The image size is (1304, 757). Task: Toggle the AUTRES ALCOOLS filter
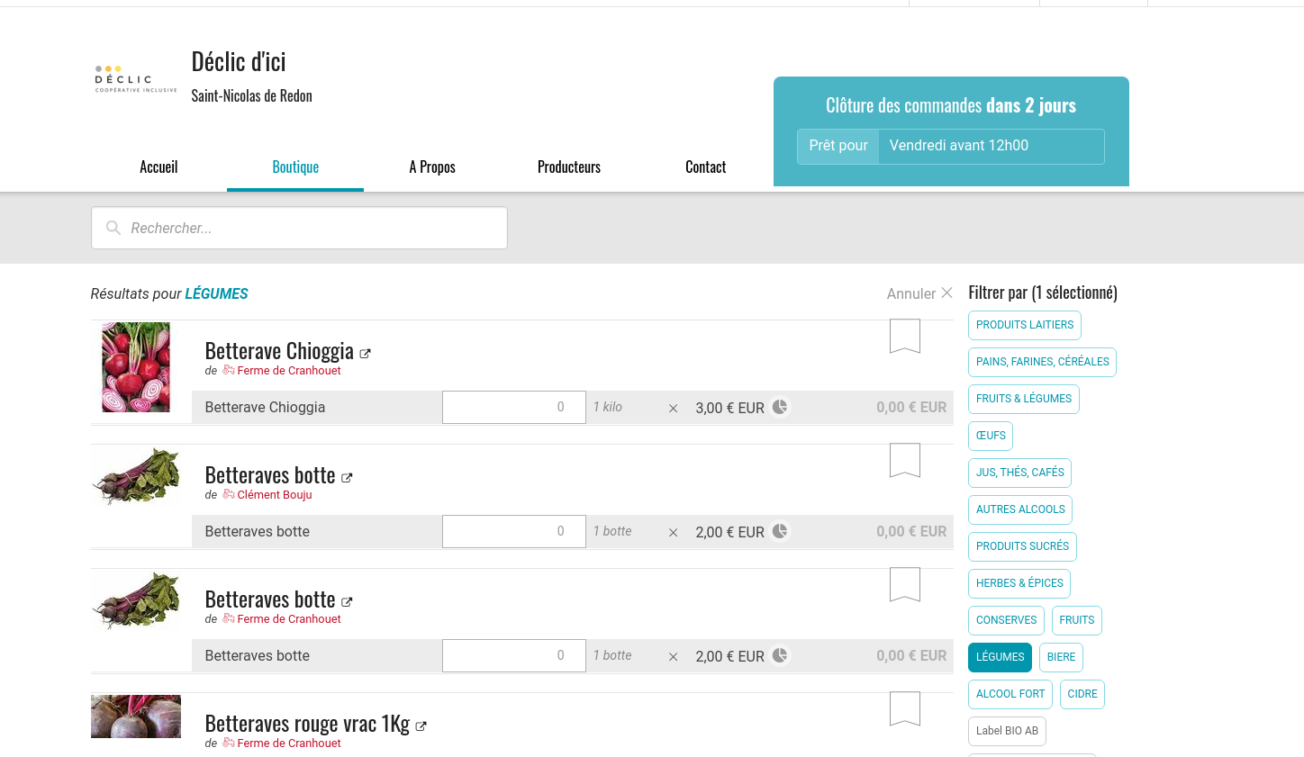(1020, 509)
